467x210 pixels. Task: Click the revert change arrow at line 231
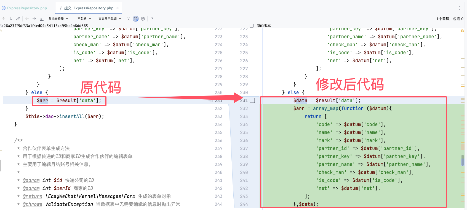210,100
